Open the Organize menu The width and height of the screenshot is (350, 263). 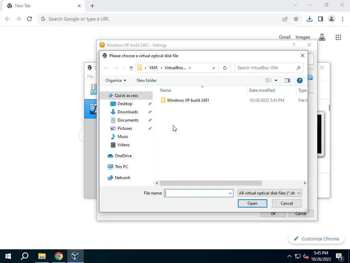[116, 80]
